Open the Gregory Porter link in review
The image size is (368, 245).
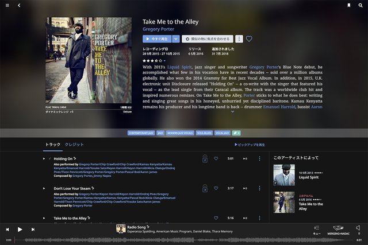[263, 67]
